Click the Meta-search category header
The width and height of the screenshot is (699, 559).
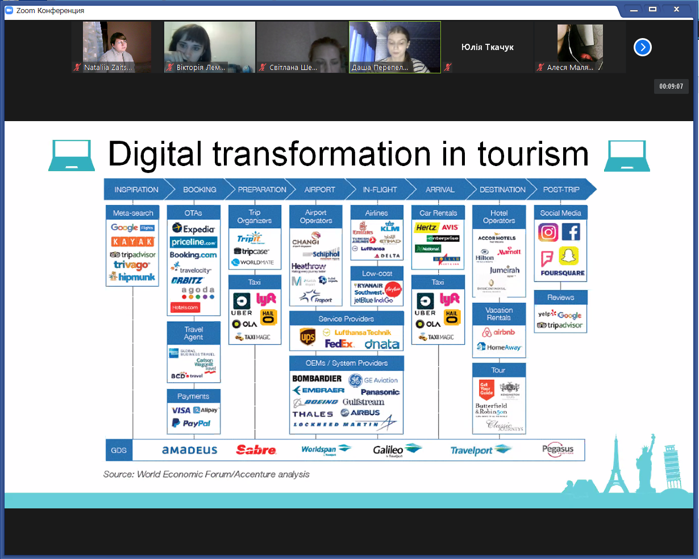[x=133, y=213]
